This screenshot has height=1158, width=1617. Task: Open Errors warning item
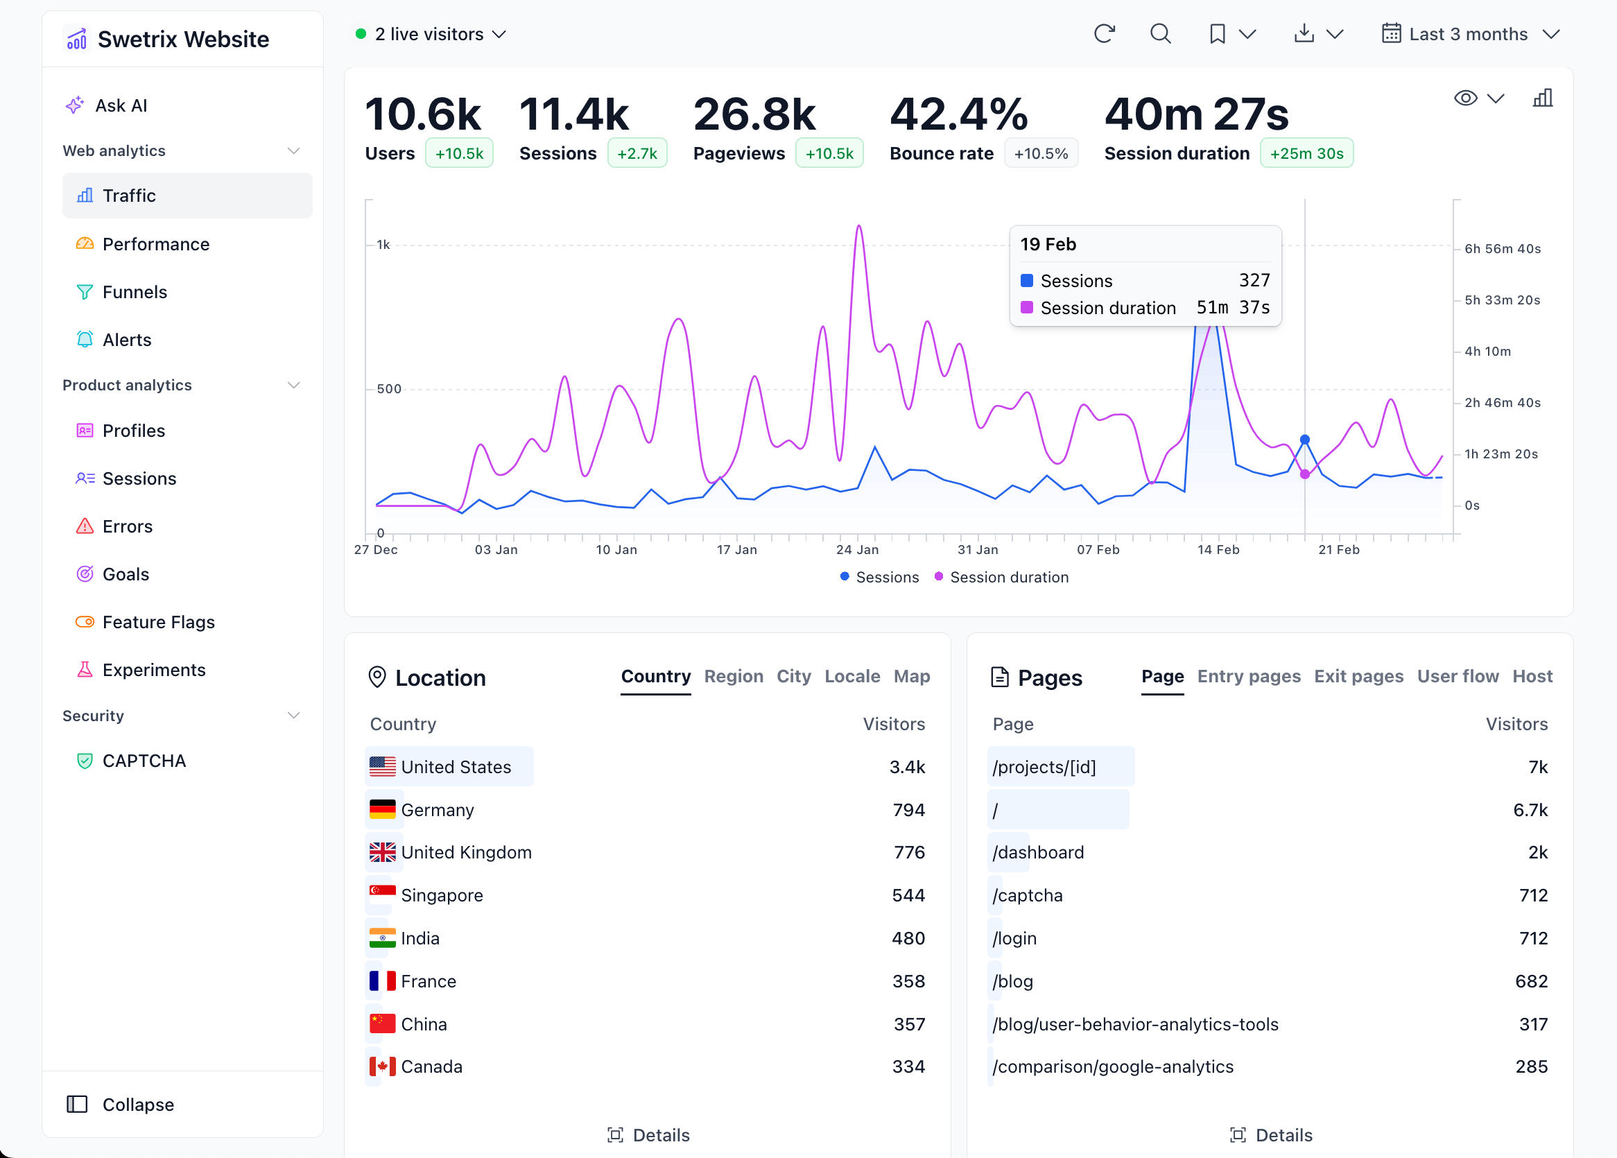point(187,526)
